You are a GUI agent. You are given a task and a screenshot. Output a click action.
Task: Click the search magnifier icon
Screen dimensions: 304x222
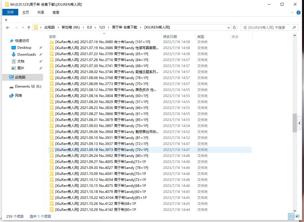294,28
